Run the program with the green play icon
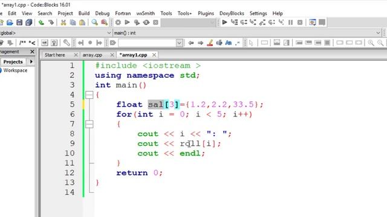 pyautogui.click(x=128, y=23)
